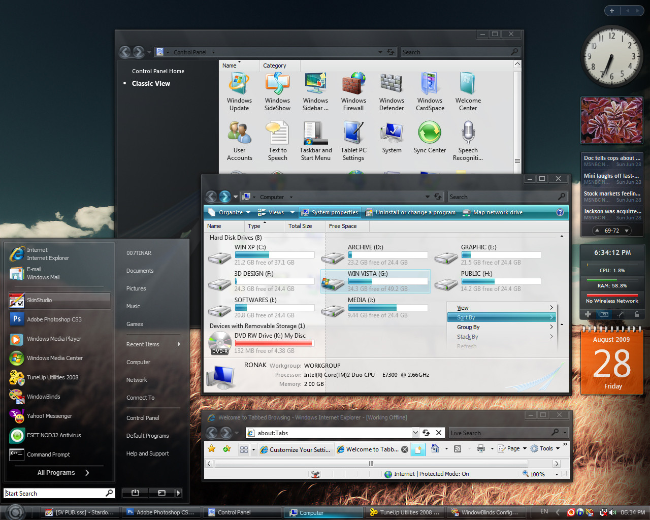Open the Internet Explorer Page menu
The height and width of the screenshot is (520, 650).
coord(512,448)
